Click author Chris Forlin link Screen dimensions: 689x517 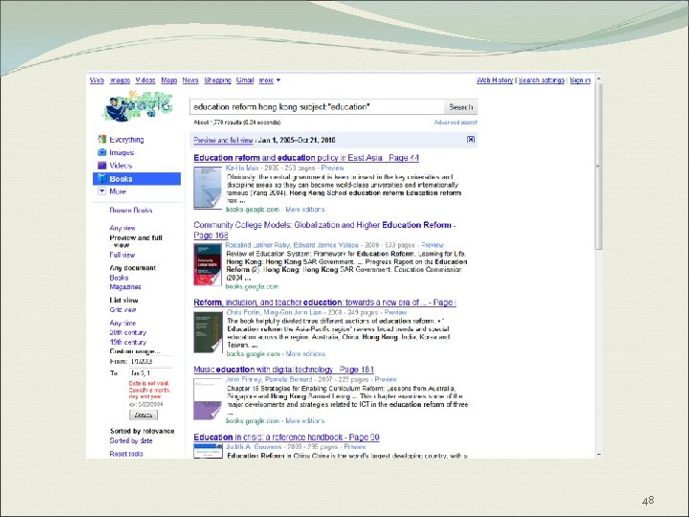(243, 312)
